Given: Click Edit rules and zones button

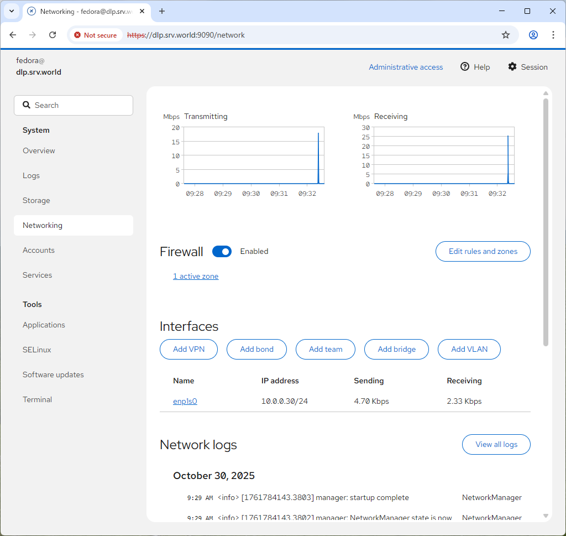Looking at the screenshot, I should pos(483,251).
